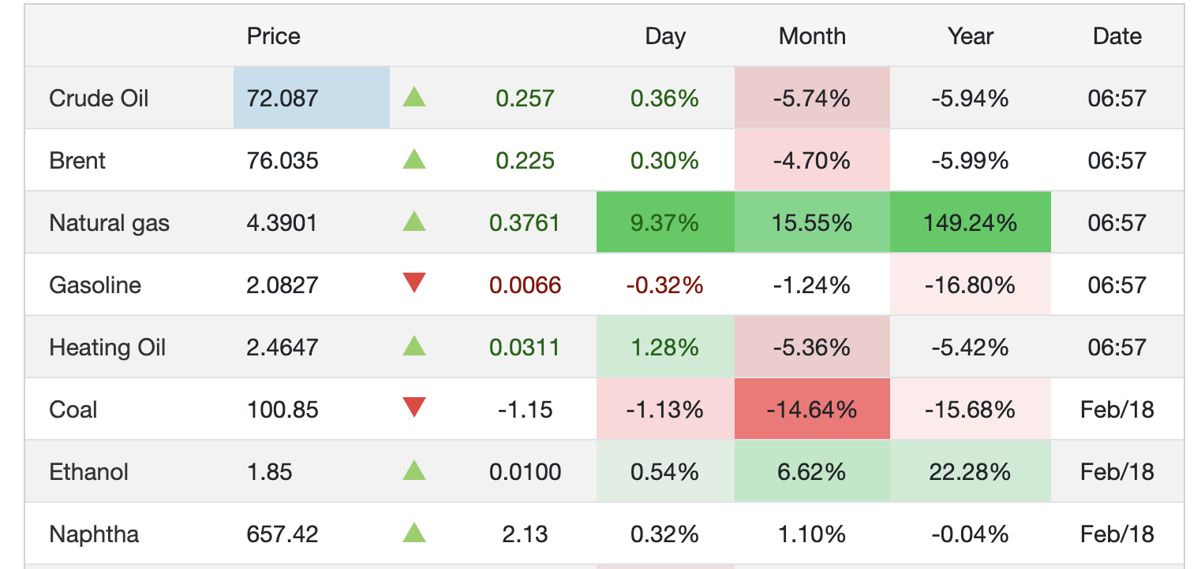Sort table by the Year column header
Screen dimensions: 1201x569
coord(971,36)
